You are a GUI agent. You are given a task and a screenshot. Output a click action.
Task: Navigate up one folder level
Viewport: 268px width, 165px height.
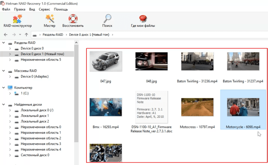pyautogui.click(x=26, y=35)
